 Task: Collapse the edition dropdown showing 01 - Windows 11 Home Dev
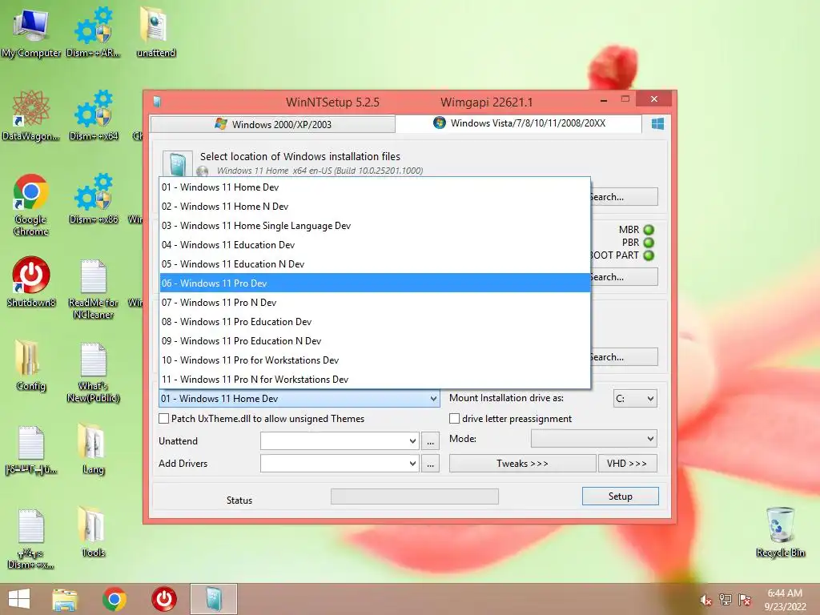point(299,399)
